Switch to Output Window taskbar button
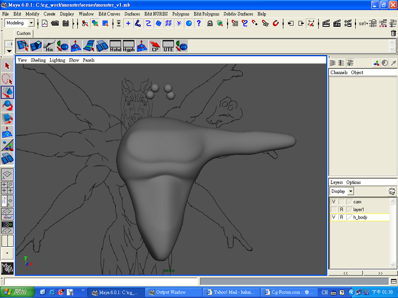 pyautogui.click(x=174, y=292)
